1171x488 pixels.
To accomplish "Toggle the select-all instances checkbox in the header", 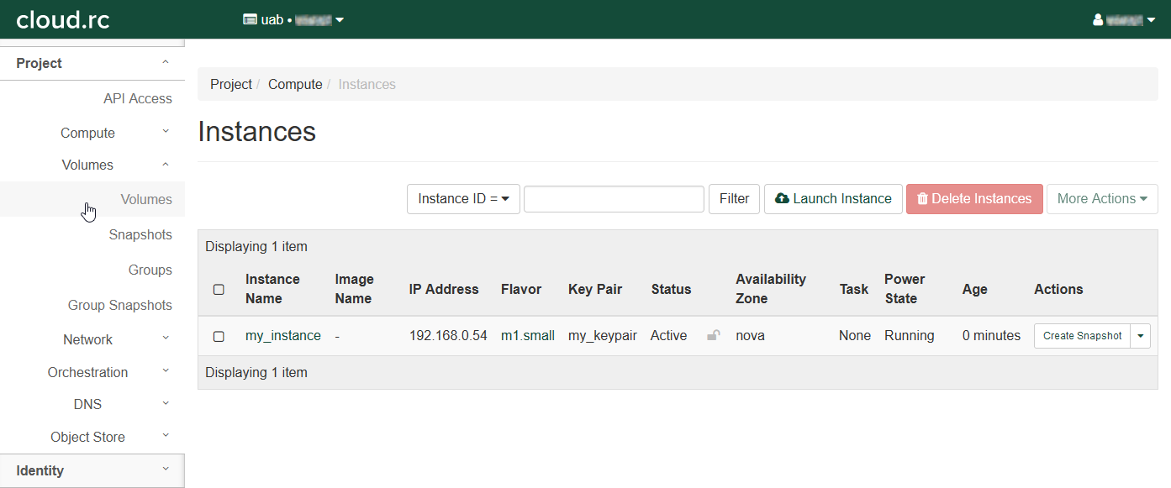I will tap(219, 289).
